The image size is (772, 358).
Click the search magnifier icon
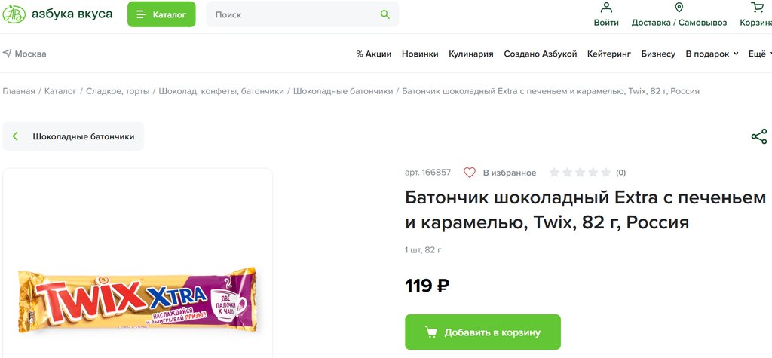pyautogui.click(x=385, y=14)
